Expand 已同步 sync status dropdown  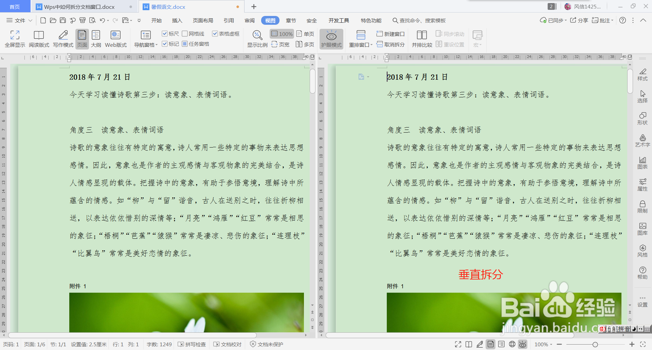pyautogui.click(x=566, y=20)
